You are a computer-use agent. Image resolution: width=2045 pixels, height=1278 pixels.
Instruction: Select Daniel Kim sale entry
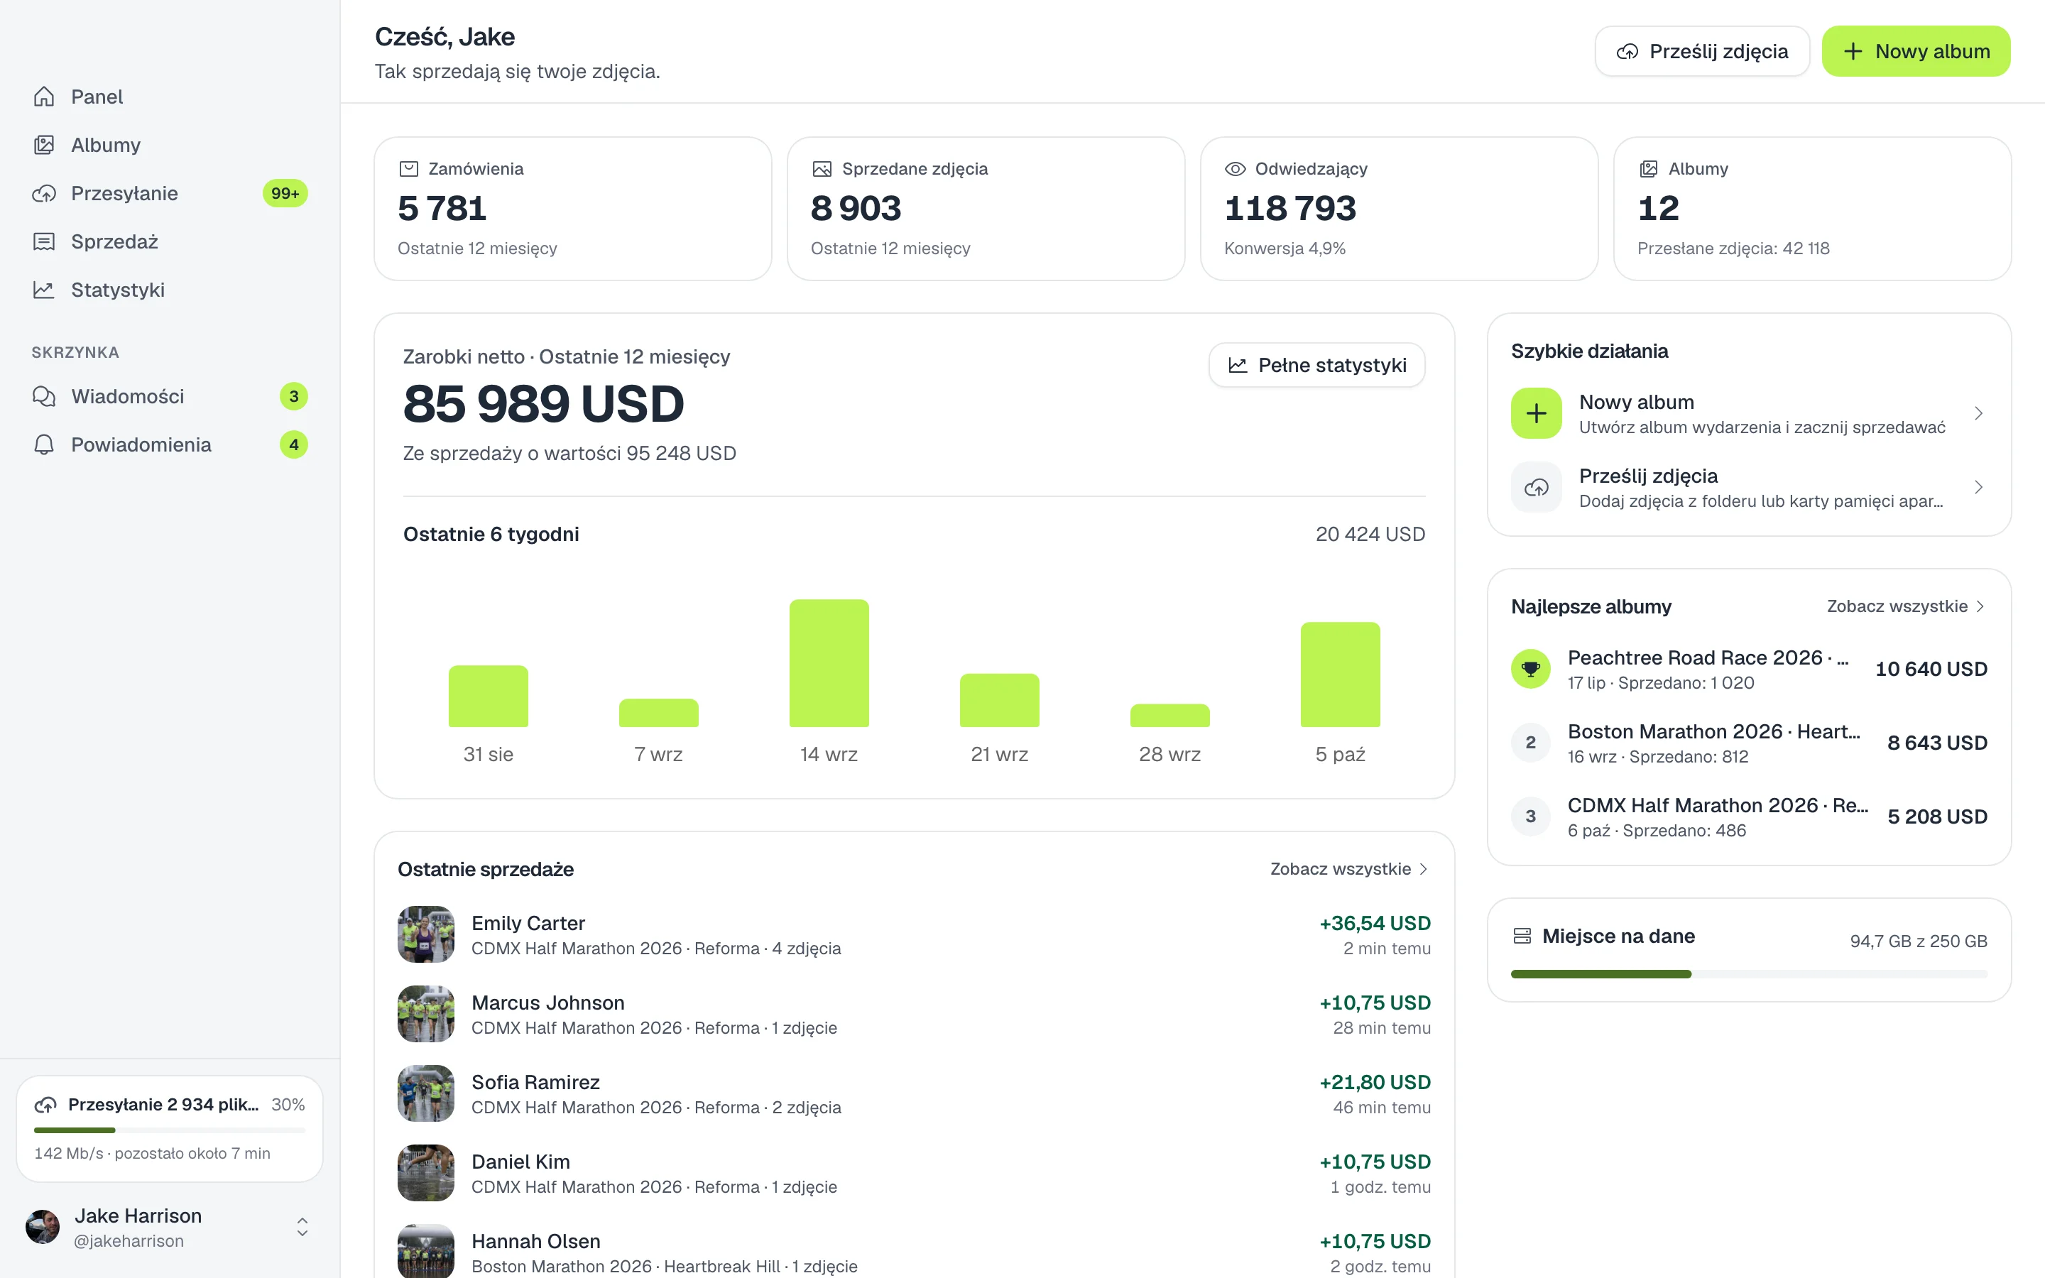[x=913, y=1173]
